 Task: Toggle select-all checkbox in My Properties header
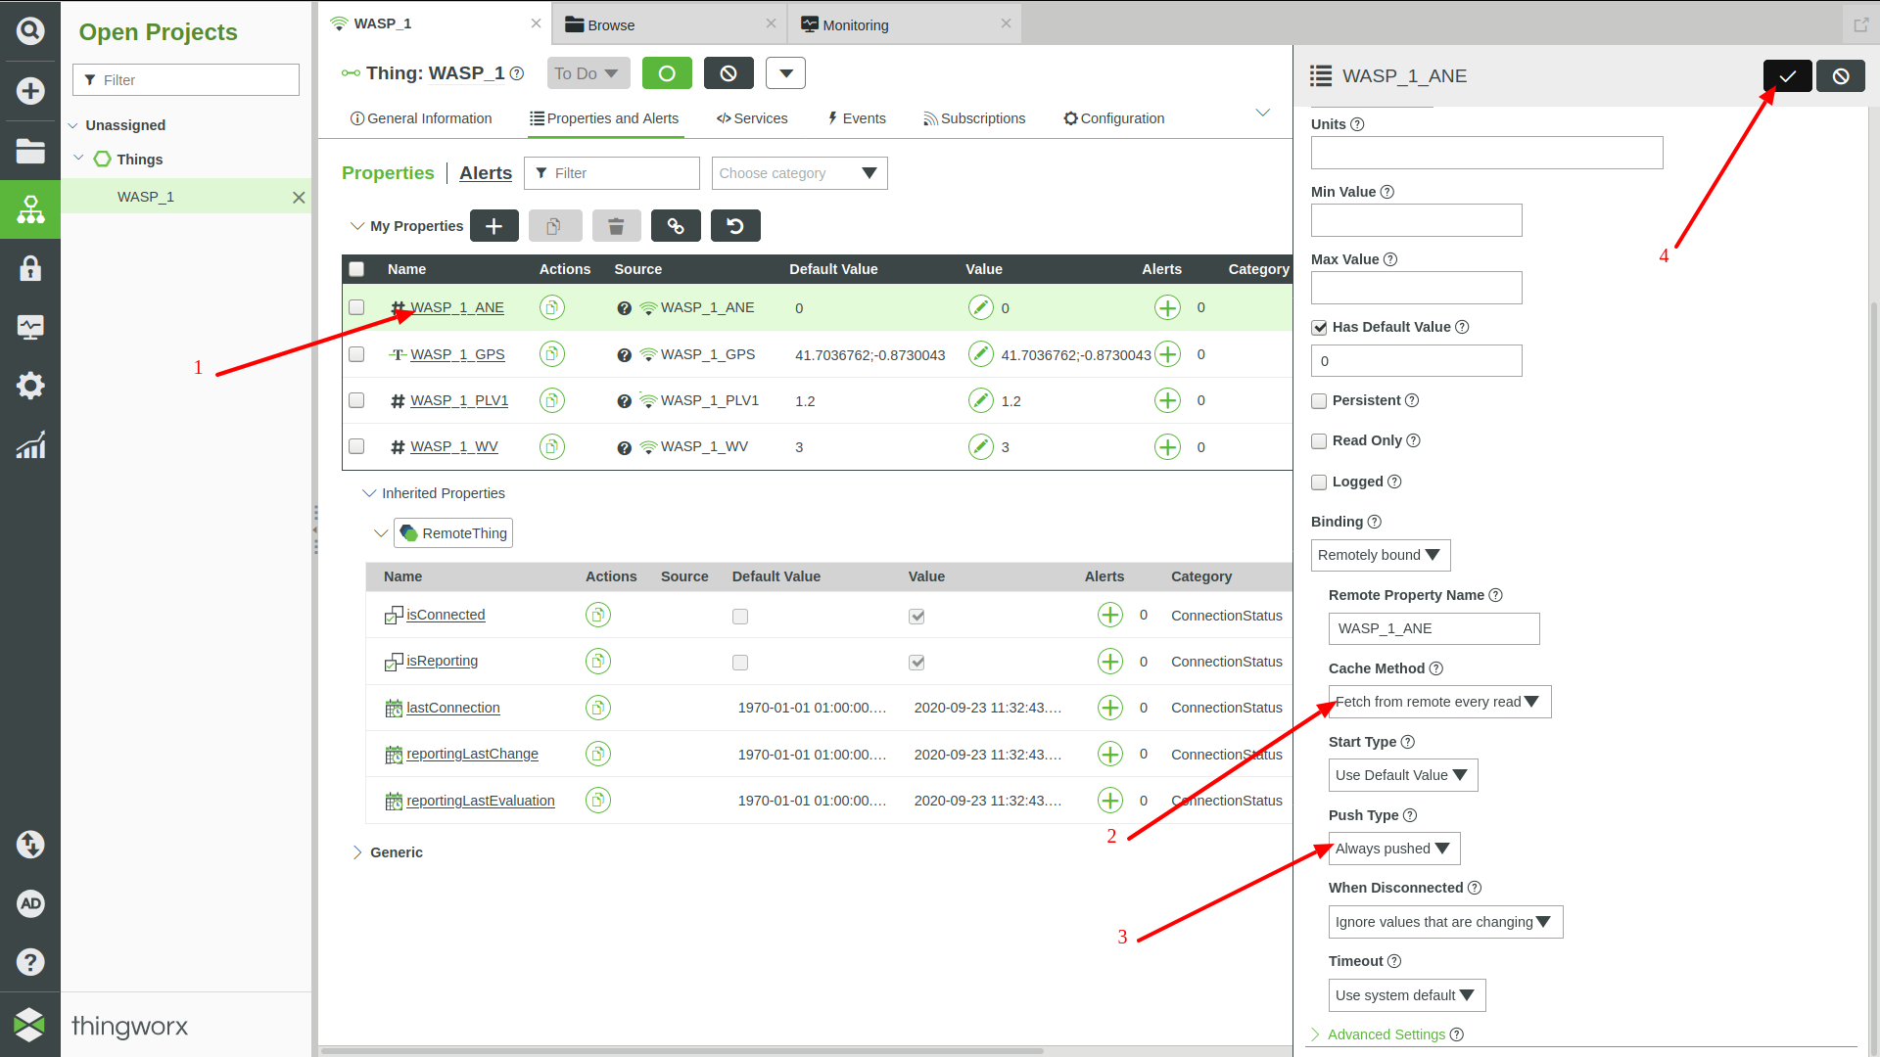pyautogui.click(x=356, y=269)
